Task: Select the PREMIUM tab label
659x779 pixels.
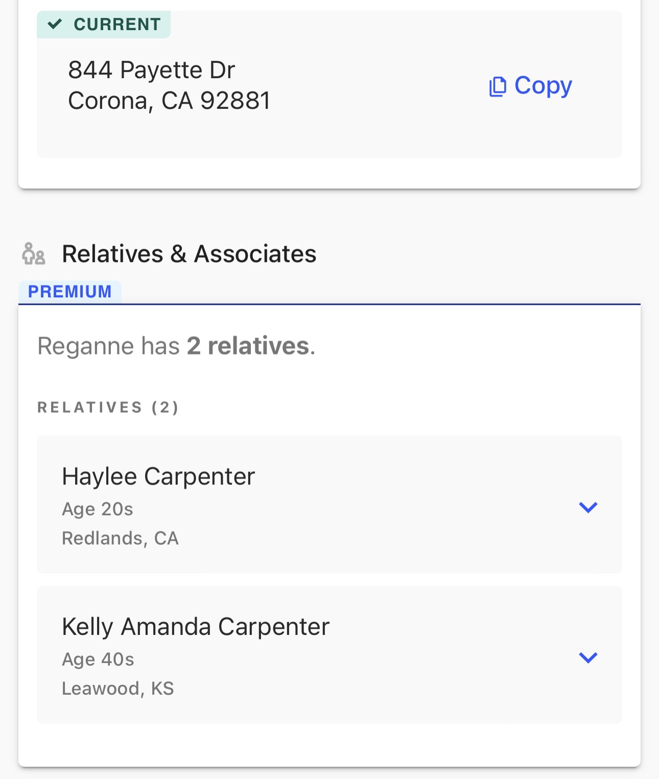Action: [x=70, y=292]
